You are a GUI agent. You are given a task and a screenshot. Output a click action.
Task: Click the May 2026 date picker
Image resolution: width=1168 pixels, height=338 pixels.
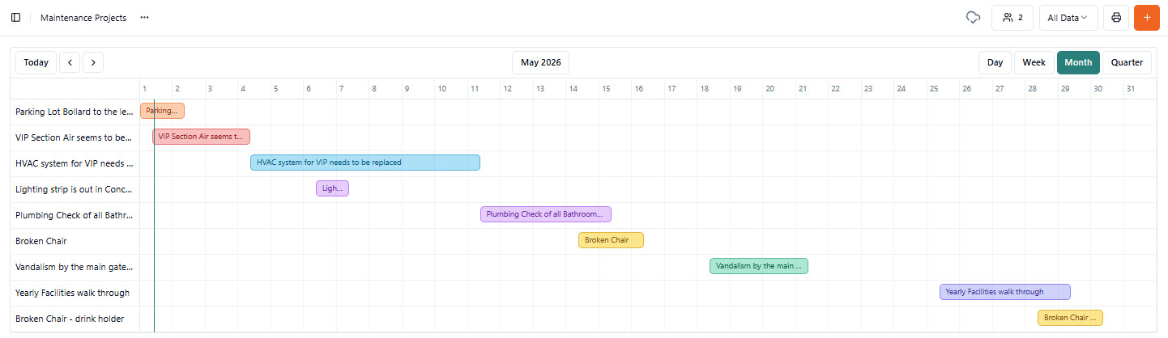click(x=541, y=62)
